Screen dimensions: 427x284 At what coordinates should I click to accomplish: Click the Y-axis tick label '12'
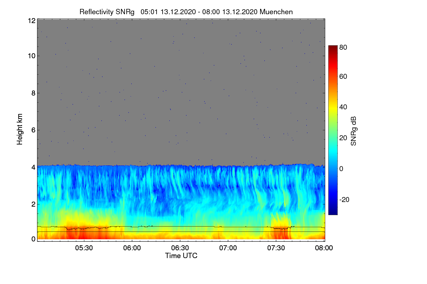coord(31,21)
